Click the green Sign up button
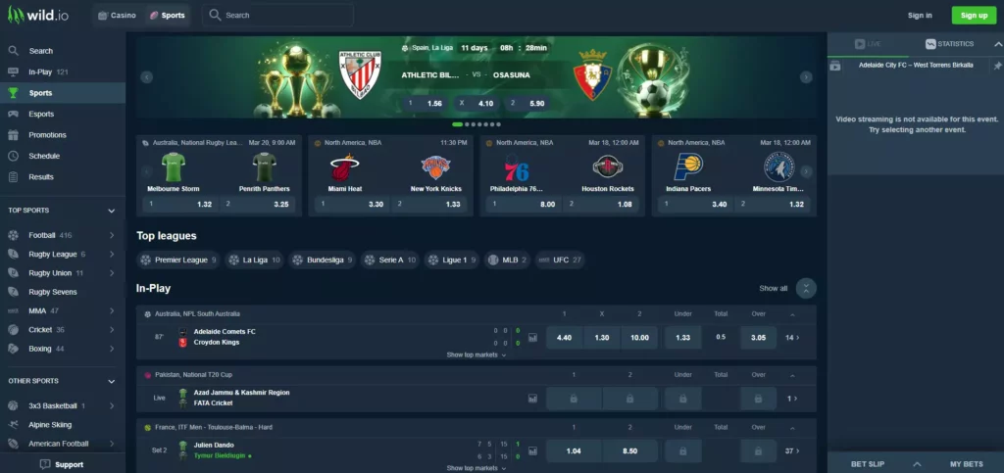This screenshot has height=473, width=1004. pos(974,16)
